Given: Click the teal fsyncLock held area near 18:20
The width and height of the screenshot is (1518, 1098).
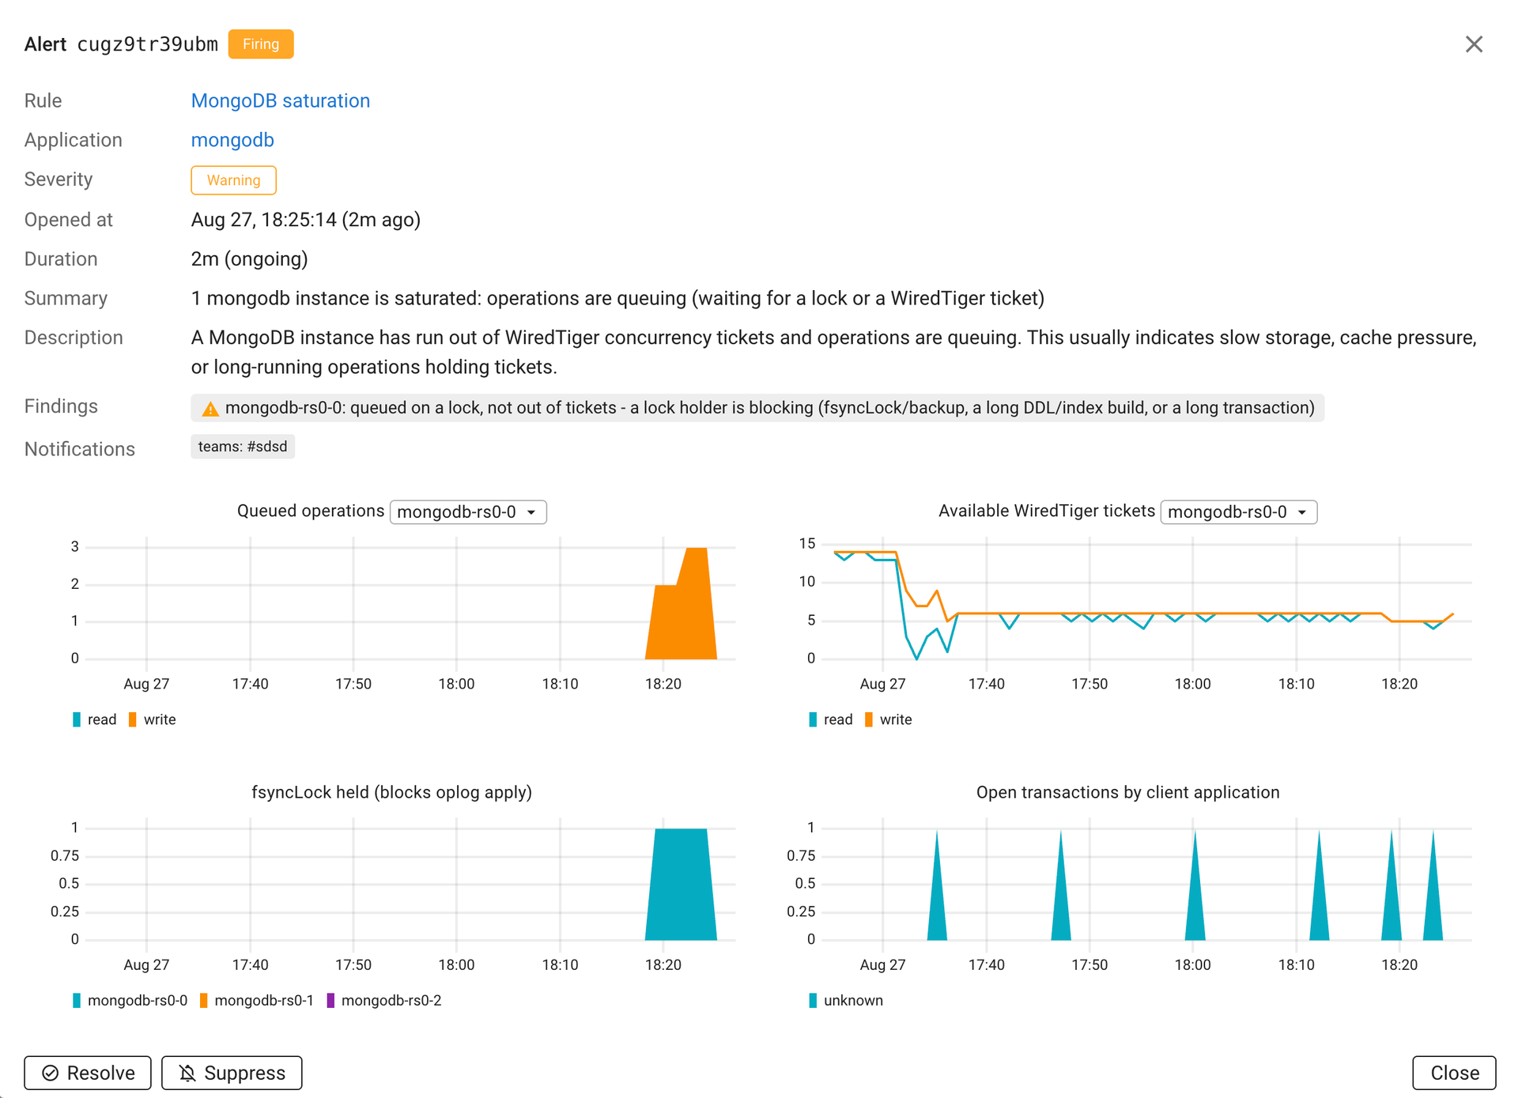Looking at the screenshot, I should point(682,885).
